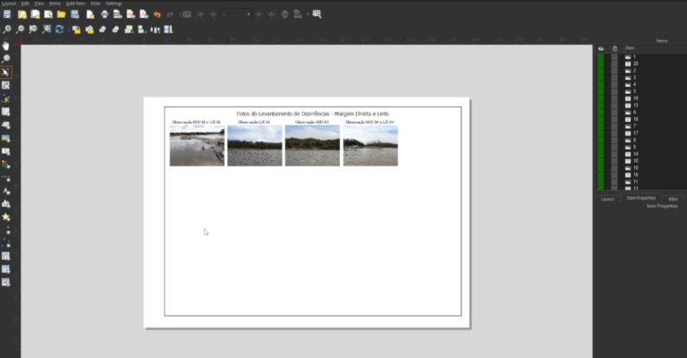Screen dimensions: 687x358
Task: Export layout as PDF
Action: (144, 14)
